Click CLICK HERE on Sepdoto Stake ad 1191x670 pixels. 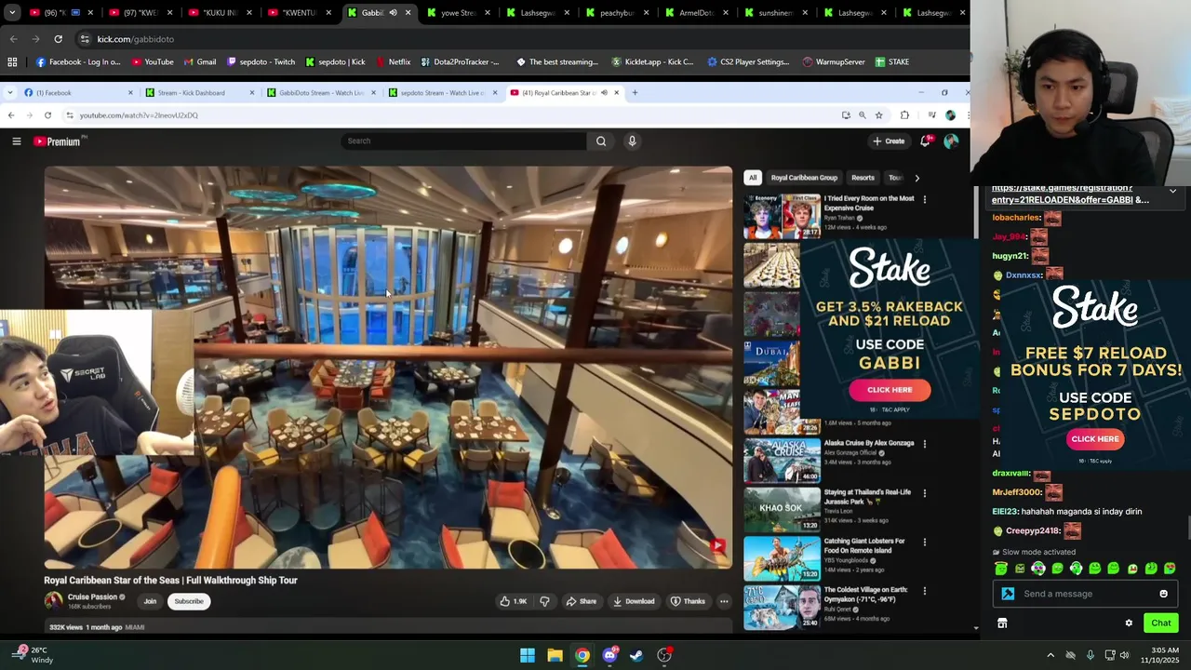click(1095, 439)
